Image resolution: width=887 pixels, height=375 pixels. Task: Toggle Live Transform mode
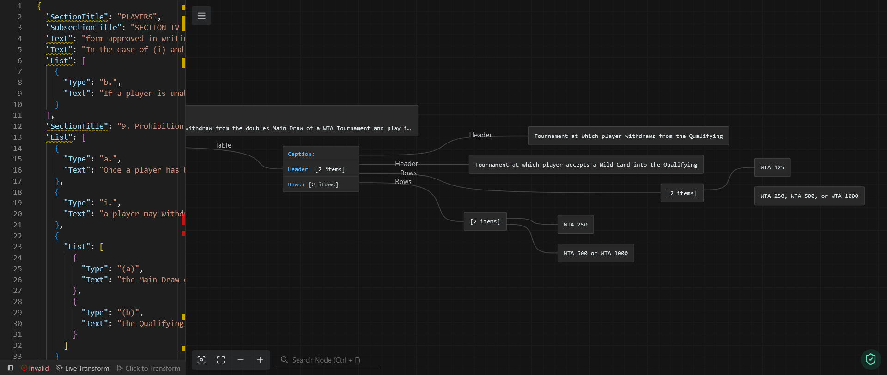point(83,368)
